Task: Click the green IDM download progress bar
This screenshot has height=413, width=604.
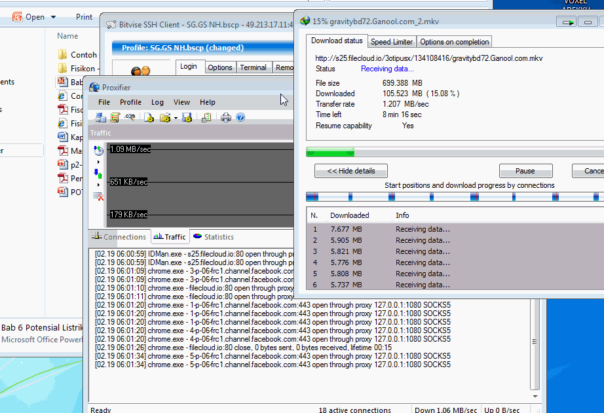Action: [x=455, y=153]
